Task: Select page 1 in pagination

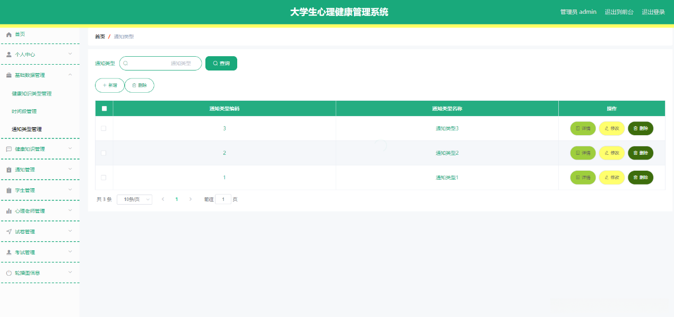Action: tap(177, 199)
